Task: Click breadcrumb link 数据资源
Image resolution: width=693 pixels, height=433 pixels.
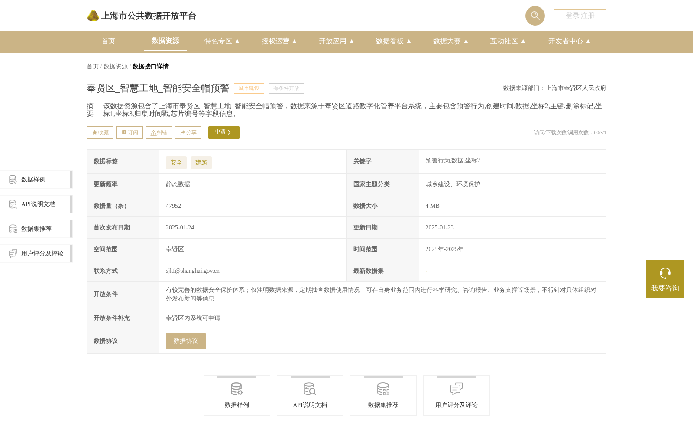Action: (116, 67)
